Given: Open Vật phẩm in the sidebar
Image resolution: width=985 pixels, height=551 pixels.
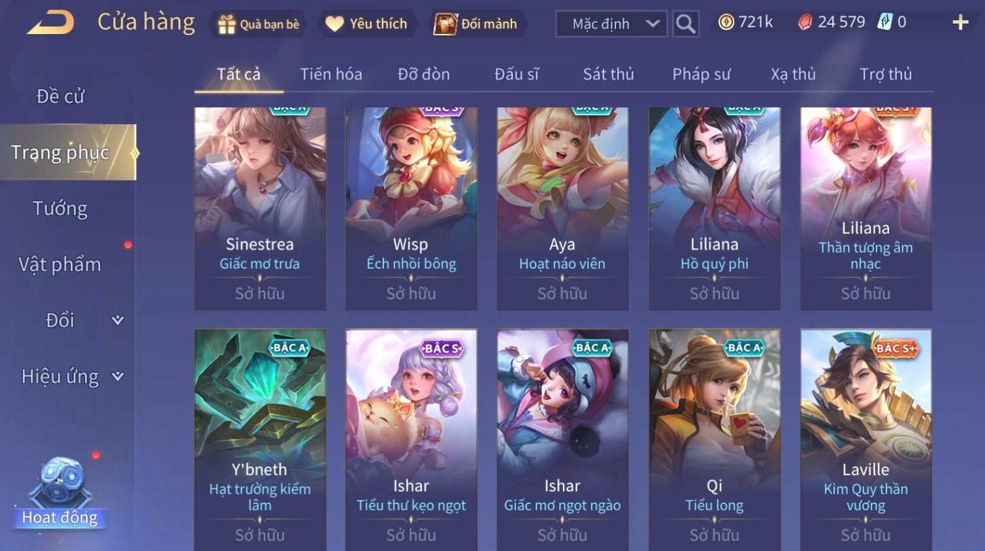Looking at the screenshot, I should (x=60, y=265).
